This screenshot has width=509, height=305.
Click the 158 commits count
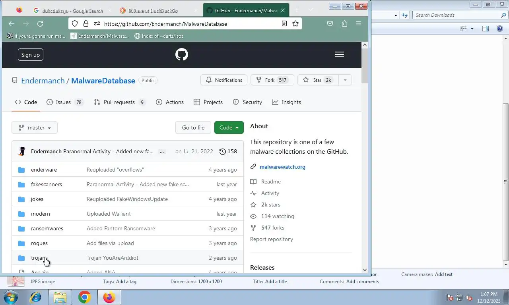pyautogui.click(x=232, y=151)
